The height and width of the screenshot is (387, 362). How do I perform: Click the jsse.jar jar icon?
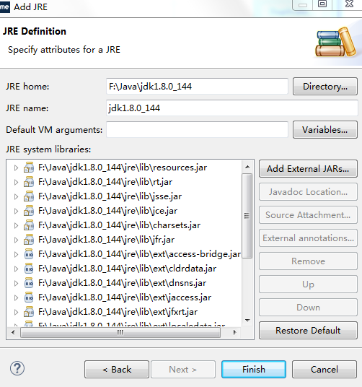[29, 196]
